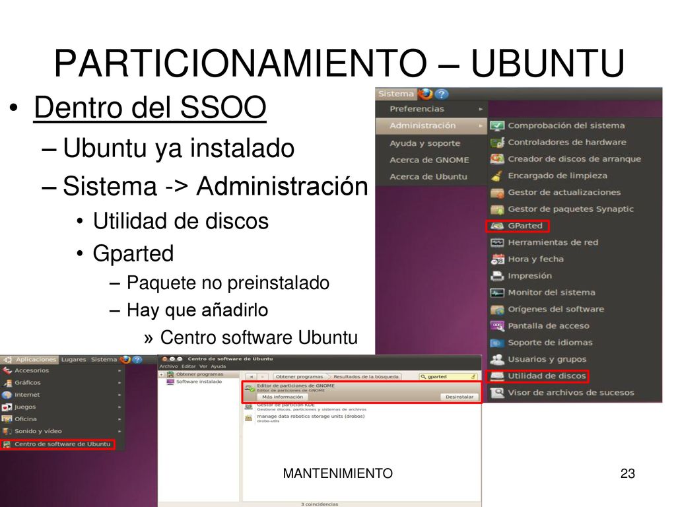Click the help icon above the Administración submenu
The width and height of the screenshot is (676, 507).
[442, 94]
